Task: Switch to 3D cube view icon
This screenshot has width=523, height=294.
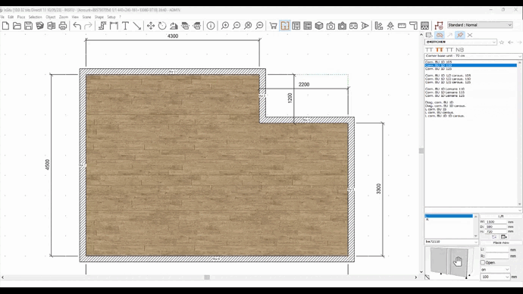Action: coord(319,26)
